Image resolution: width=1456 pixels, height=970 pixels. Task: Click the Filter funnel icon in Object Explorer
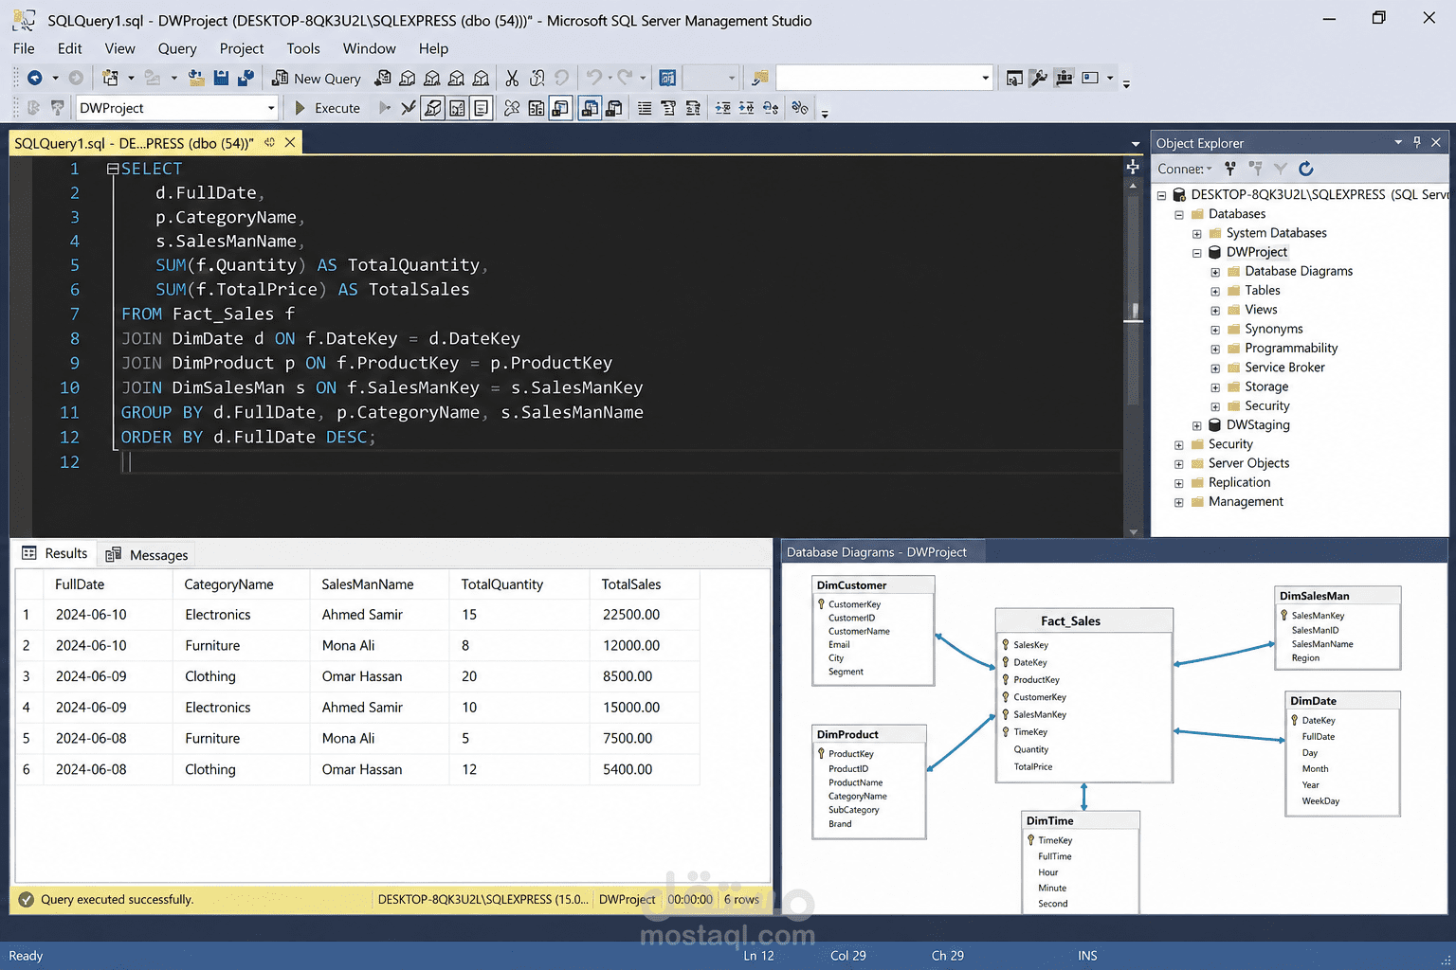coord(1281,169)
